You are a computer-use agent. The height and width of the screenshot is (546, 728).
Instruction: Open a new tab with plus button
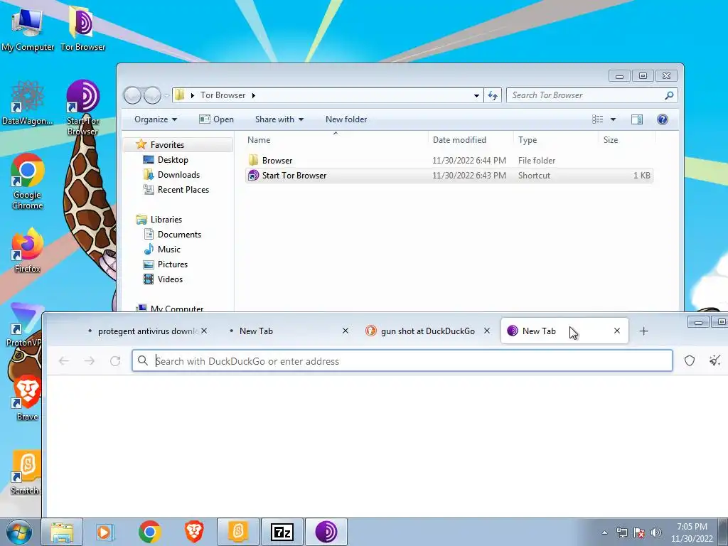[x=643, y=331]
